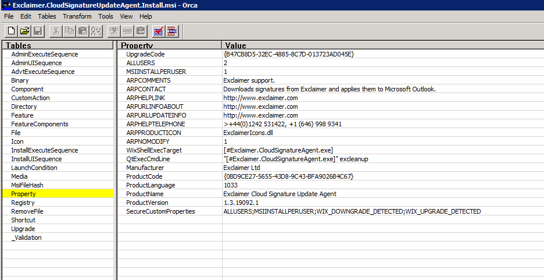Screen dimensions: 544x280
Task: Click the Cut scissors toolbar icon
Action: point(56,31)
